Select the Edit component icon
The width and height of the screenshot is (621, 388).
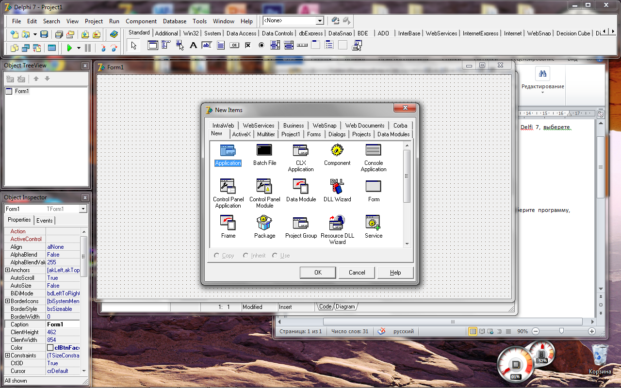[207, 46]
